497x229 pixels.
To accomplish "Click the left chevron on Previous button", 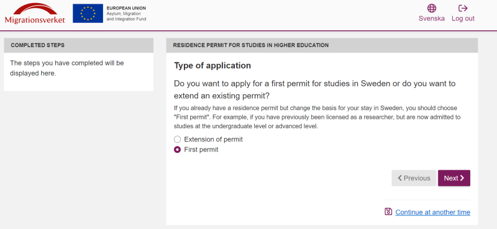I will (400, 178).
